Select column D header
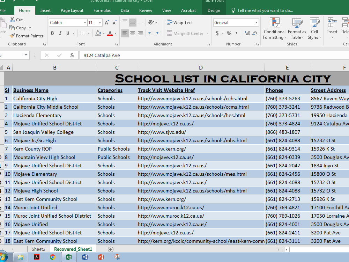This screenshot has height=262, width=349. coord(201,67)
